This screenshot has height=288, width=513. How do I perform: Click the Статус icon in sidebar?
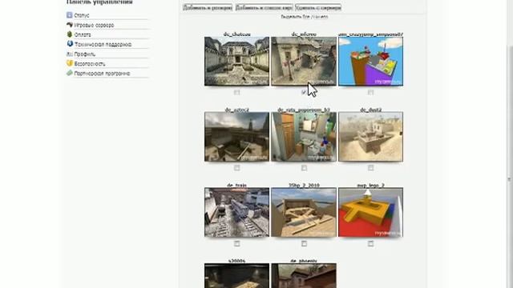pyautogui.click(x=70, y=15)
